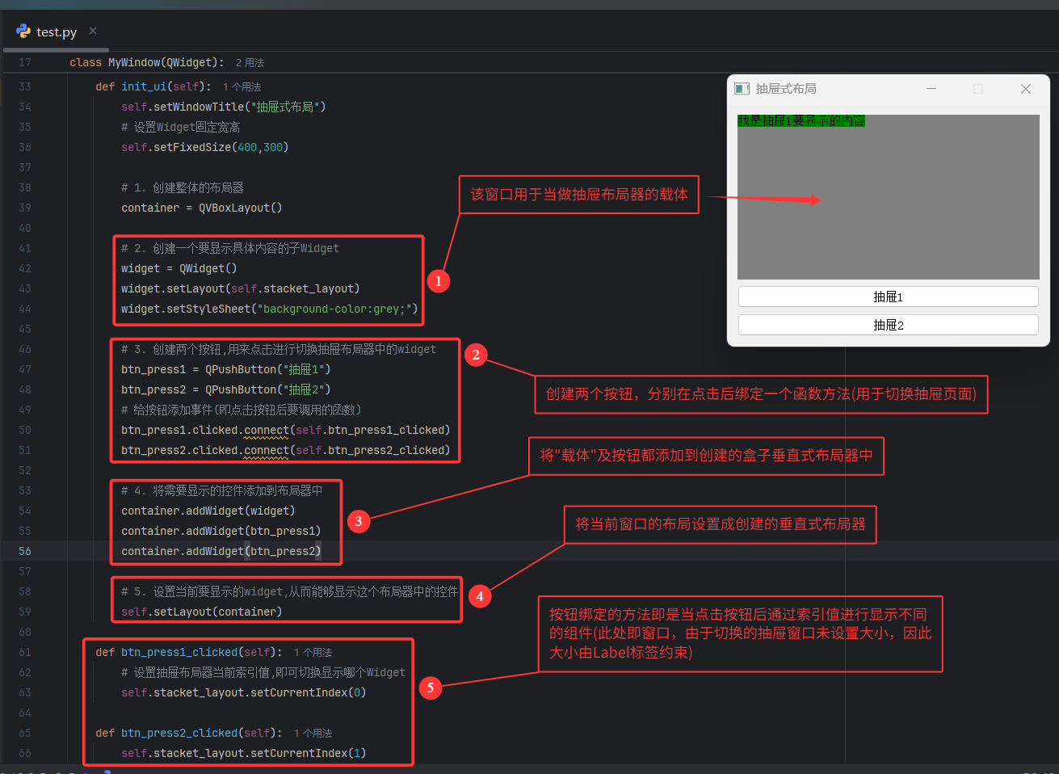Click the btn_press2.clicked.connect line

click(286, 450)
